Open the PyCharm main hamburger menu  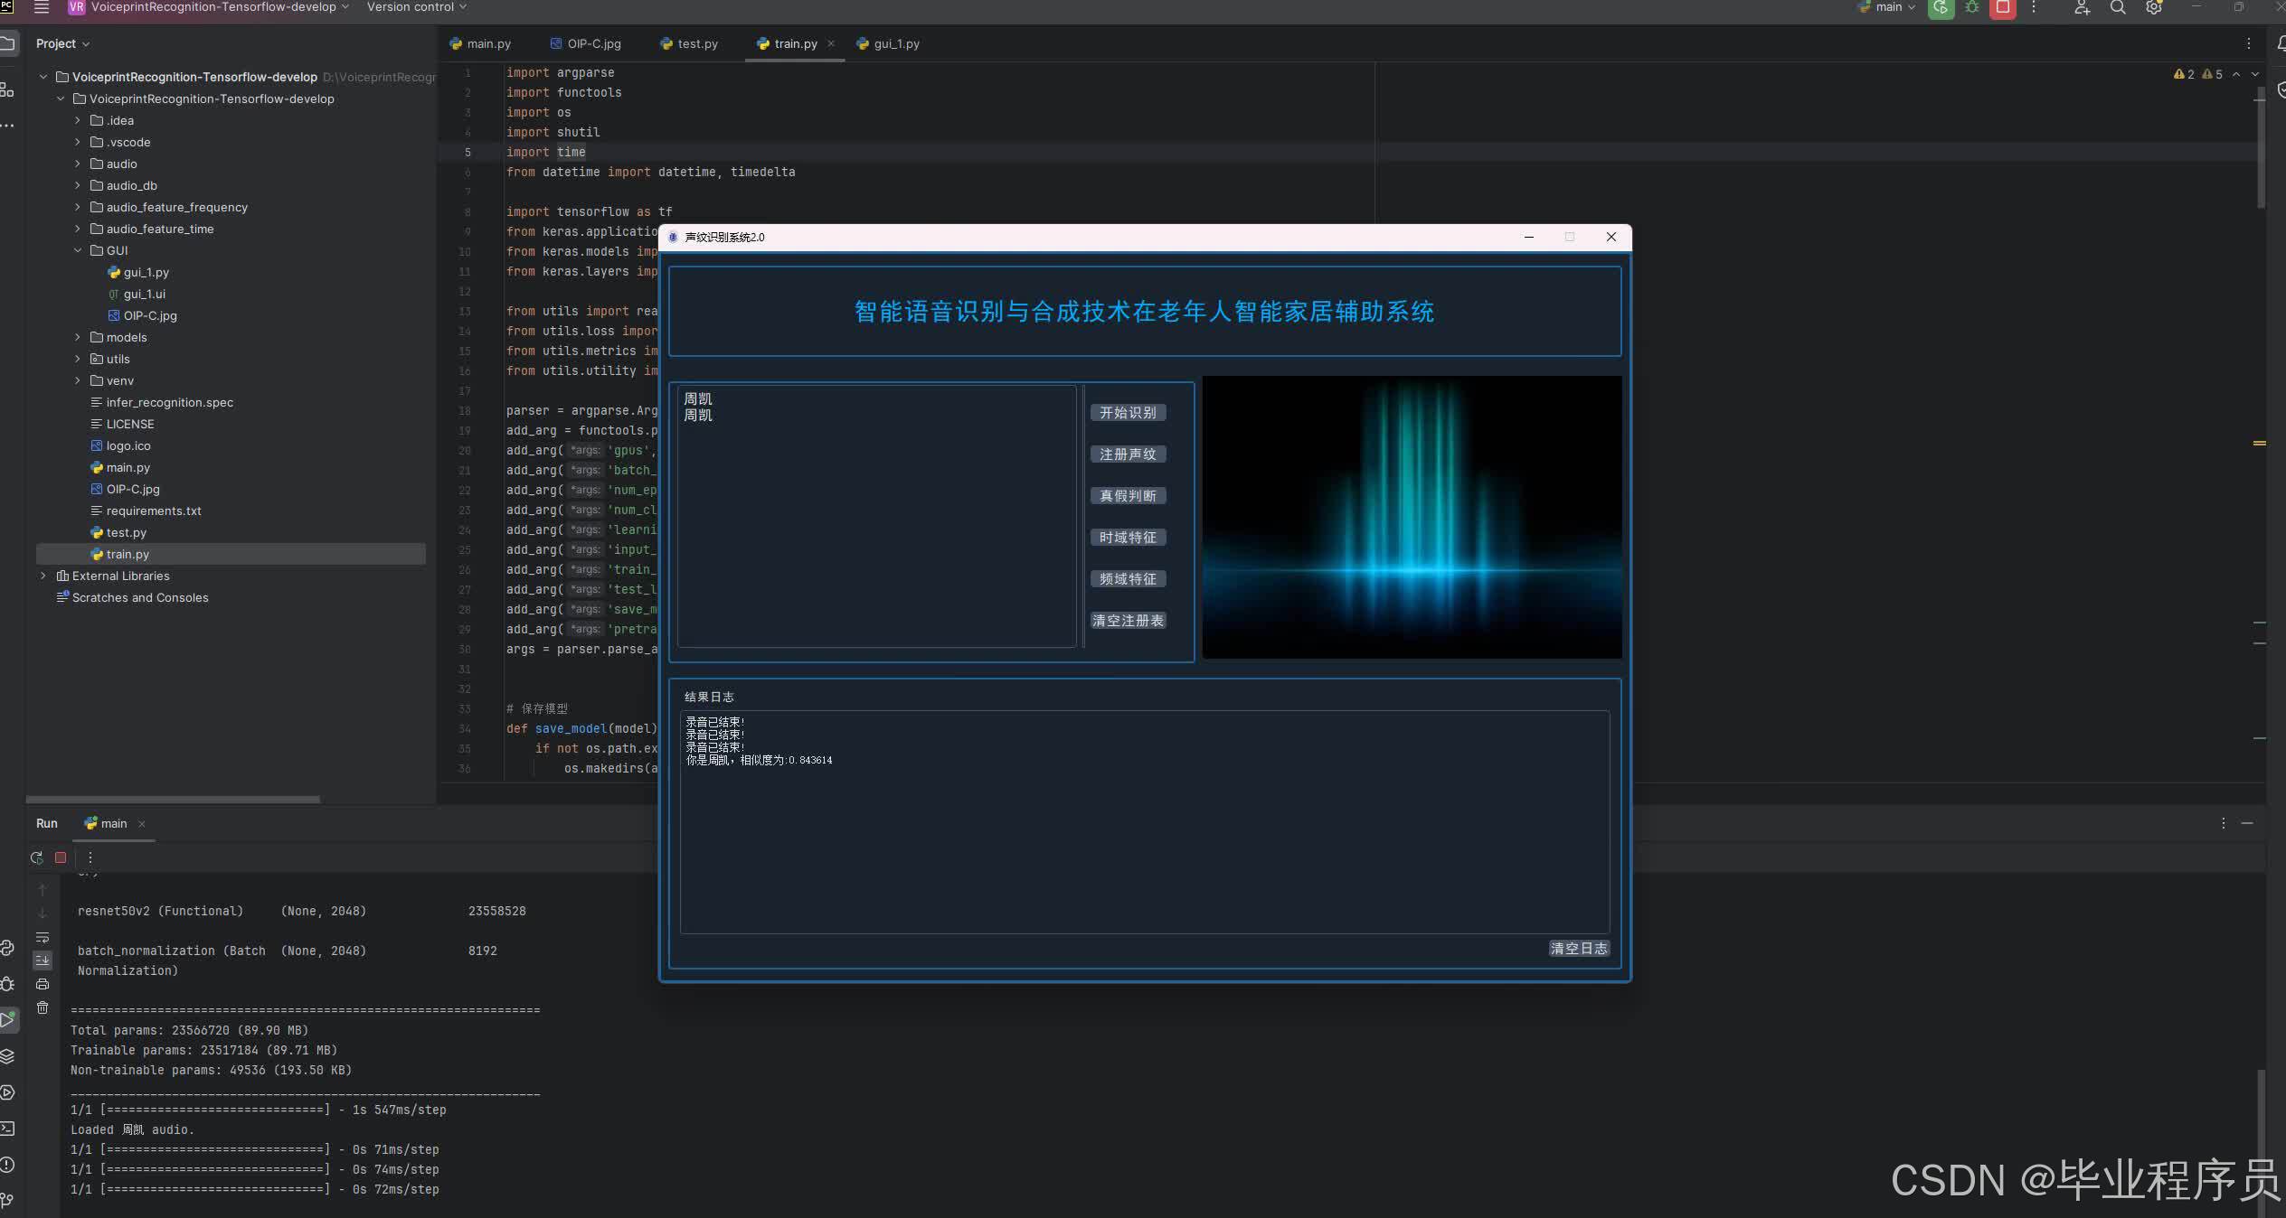42,7
